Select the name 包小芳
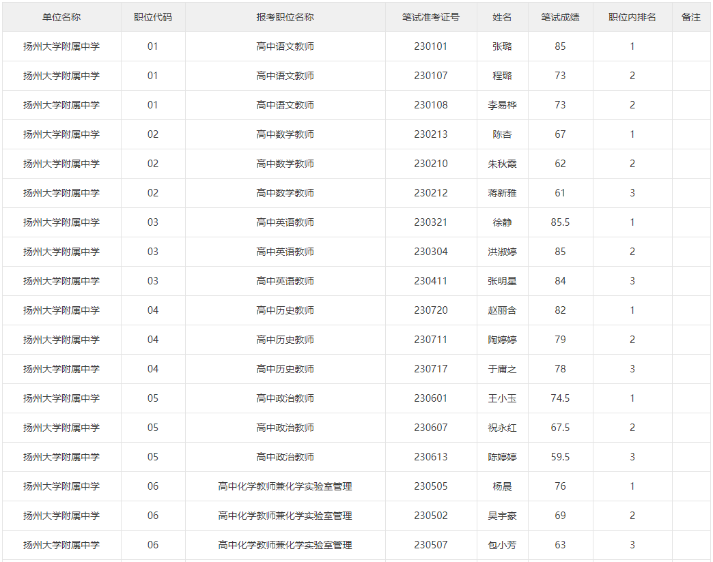Image resolution: width=713 pixels, height=562 pixels. coord(502,545)
